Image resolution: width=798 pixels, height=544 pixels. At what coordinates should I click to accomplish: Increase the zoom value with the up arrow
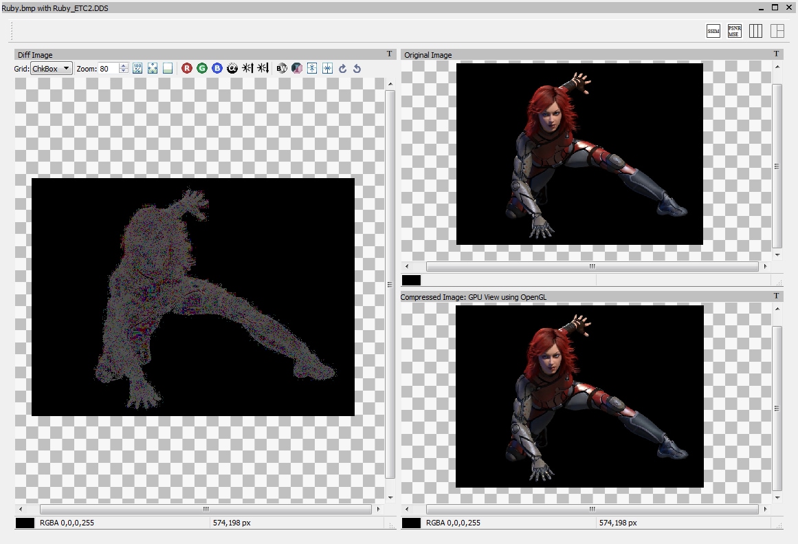124,65
